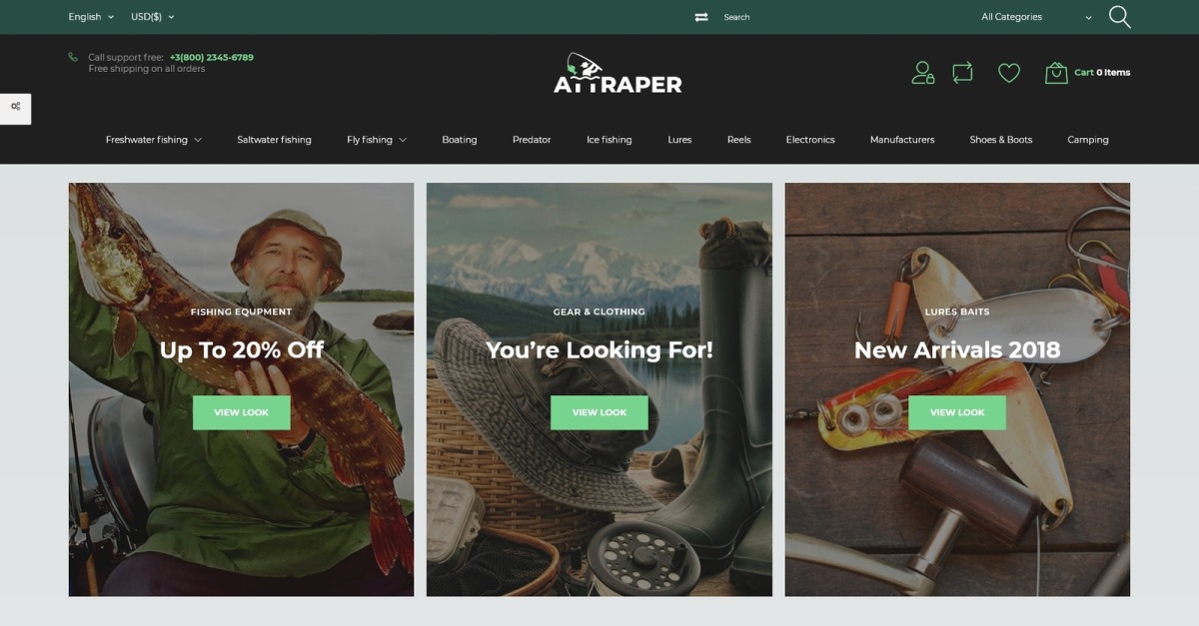This screenshot has width=1199, height=626.
Task: Click the Attraper logo
Action: pyautogui.click(x=617, y=73)
